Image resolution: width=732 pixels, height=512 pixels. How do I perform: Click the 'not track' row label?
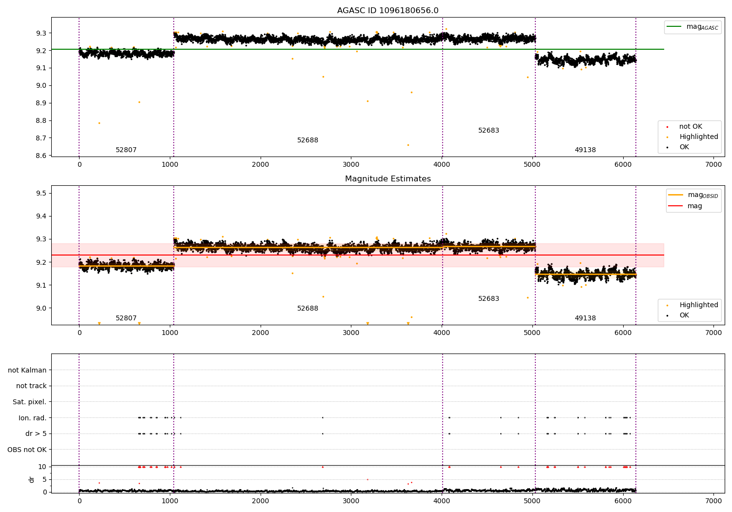(31, 386)
